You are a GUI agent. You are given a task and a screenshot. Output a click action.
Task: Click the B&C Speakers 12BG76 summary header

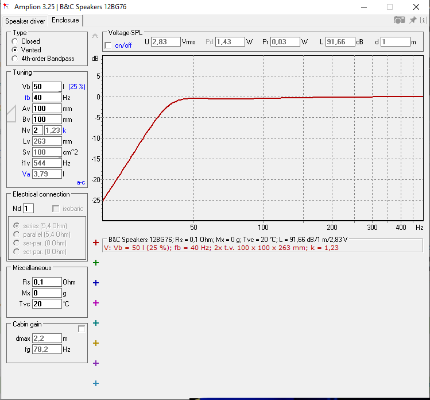[x=228, y=240]
